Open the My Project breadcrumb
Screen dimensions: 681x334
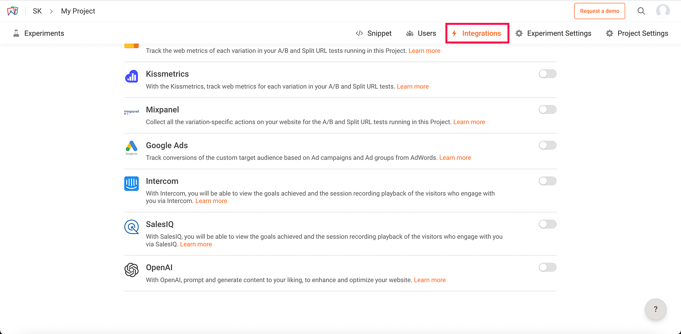point(78,11)
